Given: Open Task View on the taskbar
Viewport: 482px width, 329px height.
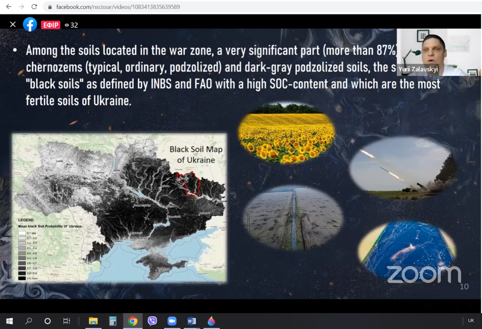Looking at the screenshot, I should tap(67, 321).
